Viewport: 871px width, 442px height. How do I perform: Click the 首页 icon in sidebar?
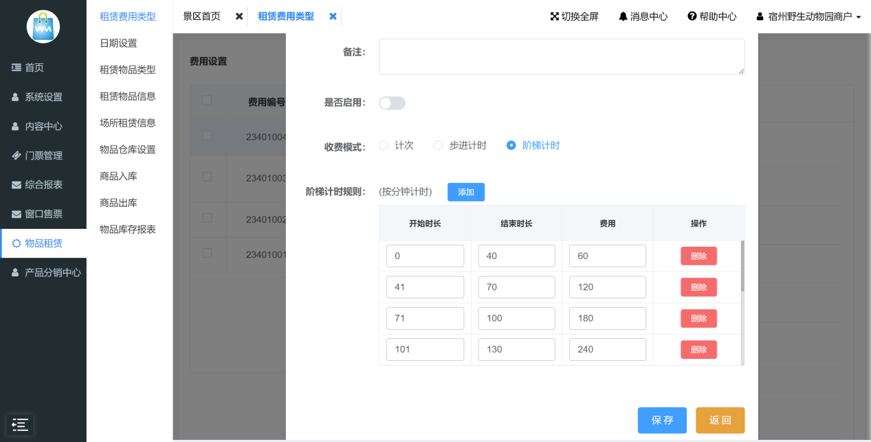(x=16, y=67)
